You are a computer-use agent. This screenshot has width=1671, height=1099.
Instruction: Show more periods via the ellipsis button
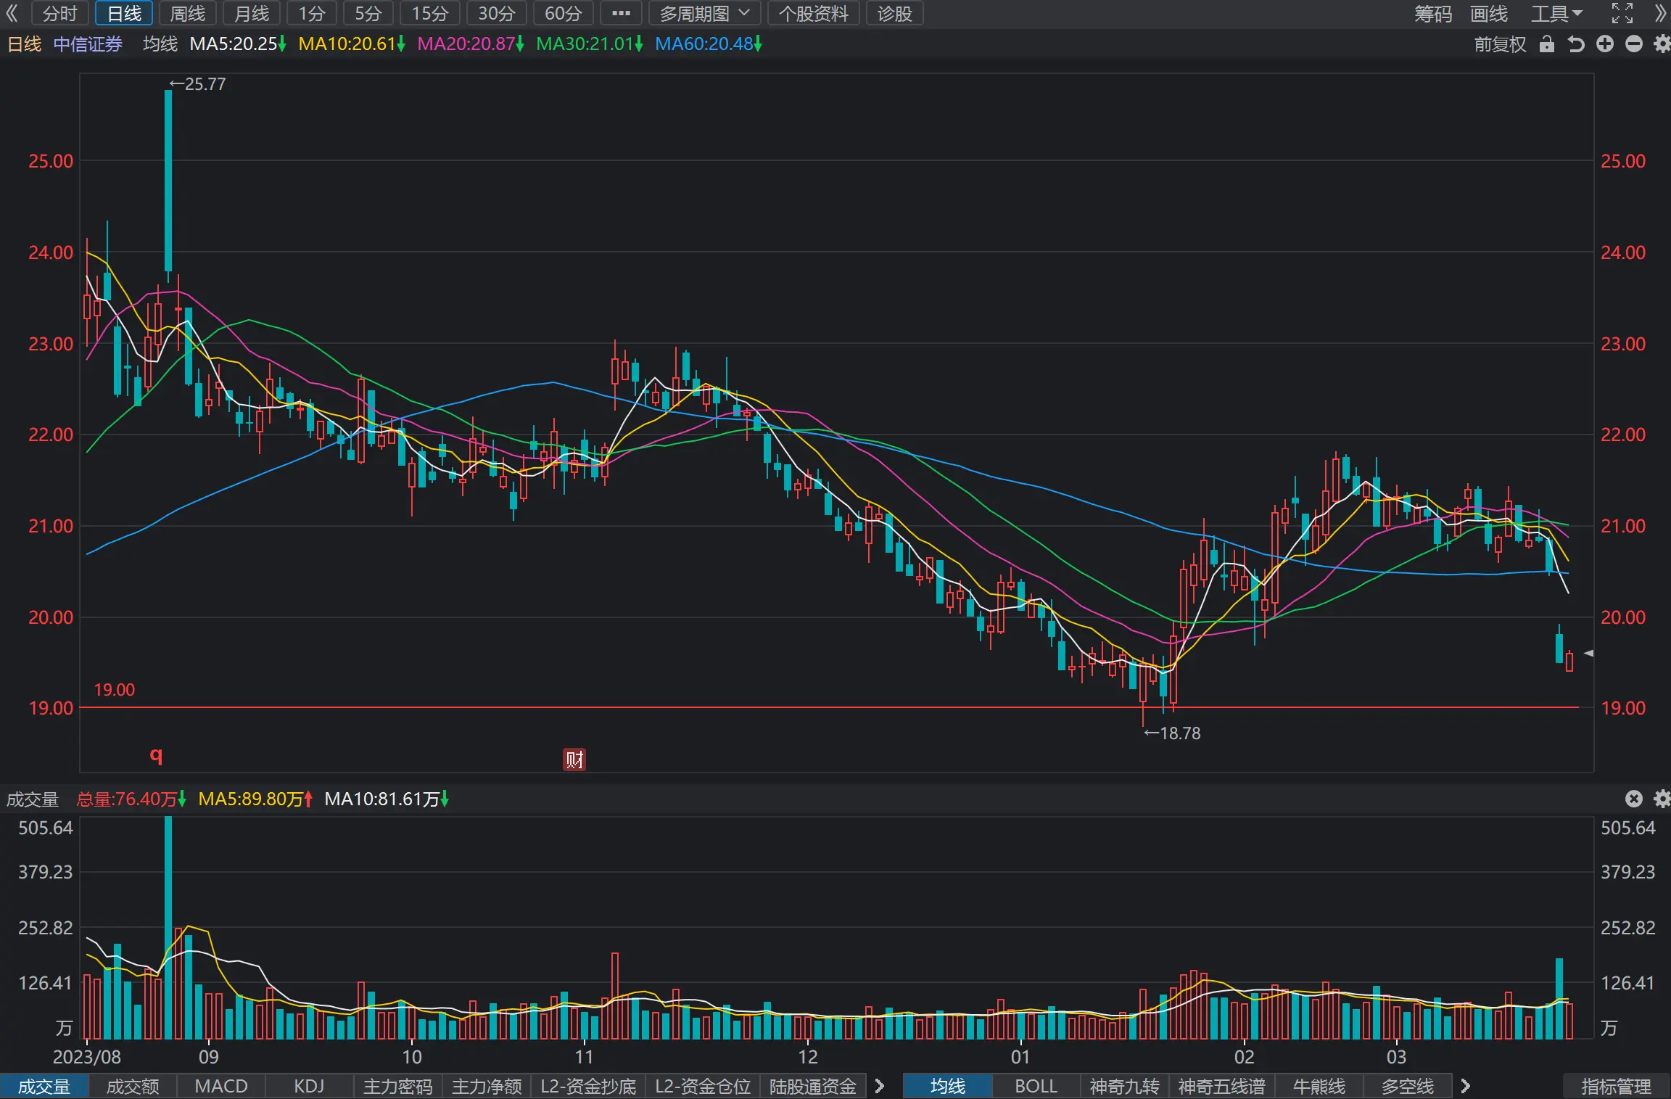[621, 13]
